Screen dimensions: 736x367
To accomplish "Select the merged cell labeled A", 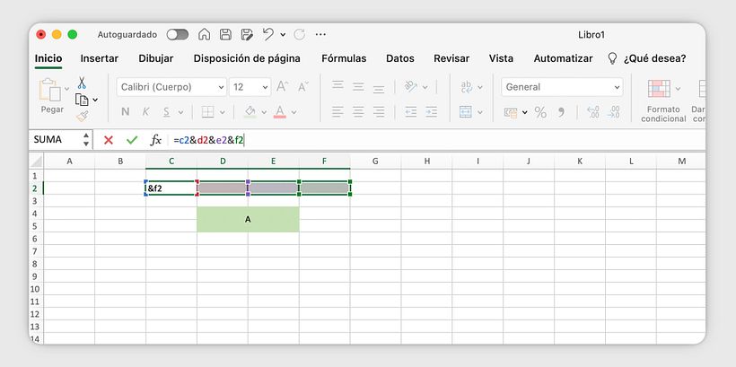I will tap(248, 219).
